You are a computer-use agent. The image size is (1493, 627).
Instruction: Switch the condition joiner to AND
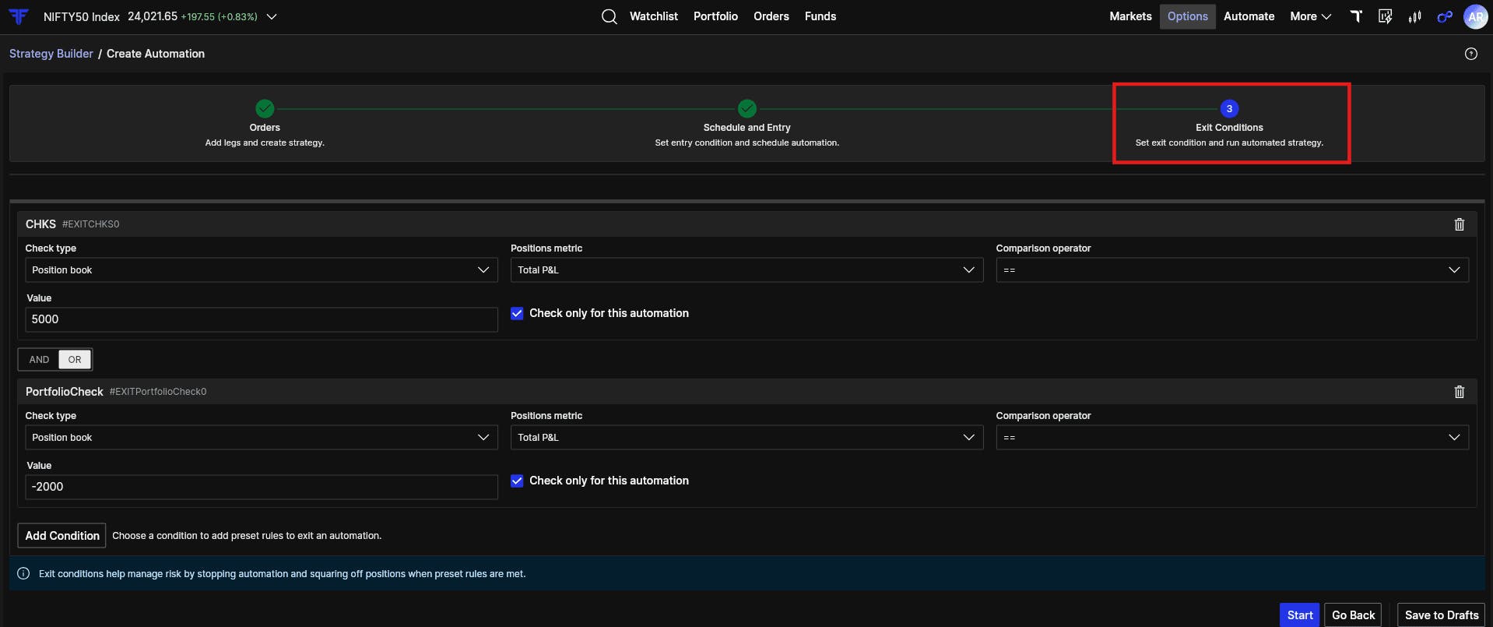pyautogui.click(x=39, y=359)
